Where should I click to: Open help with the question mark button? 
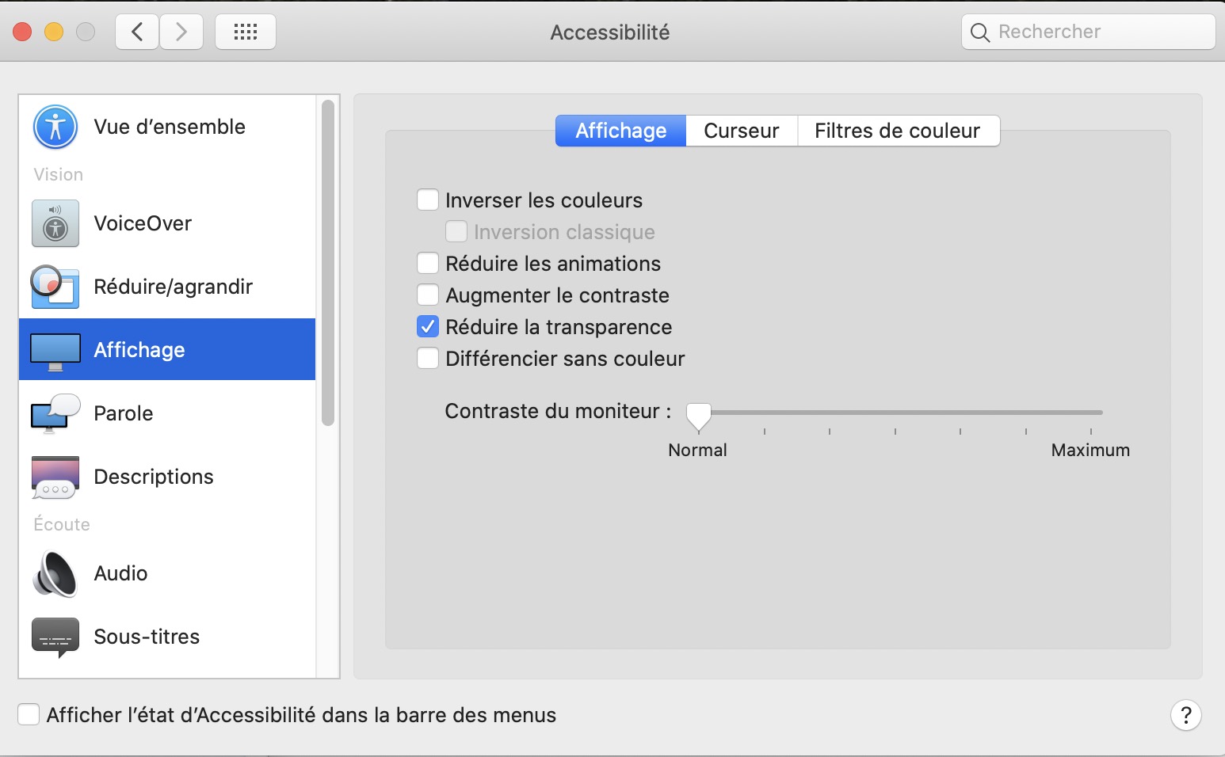coord(1185,715)
